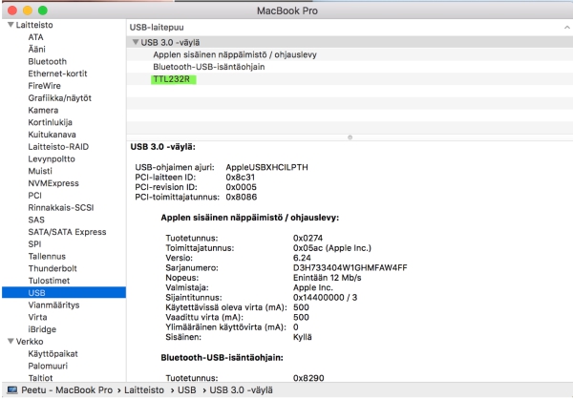Select ATA in the sidebar

[36, 37]
